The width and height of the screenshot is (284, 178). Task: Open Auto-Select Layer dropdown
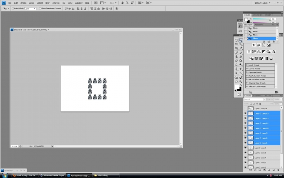tap(30, 9)
